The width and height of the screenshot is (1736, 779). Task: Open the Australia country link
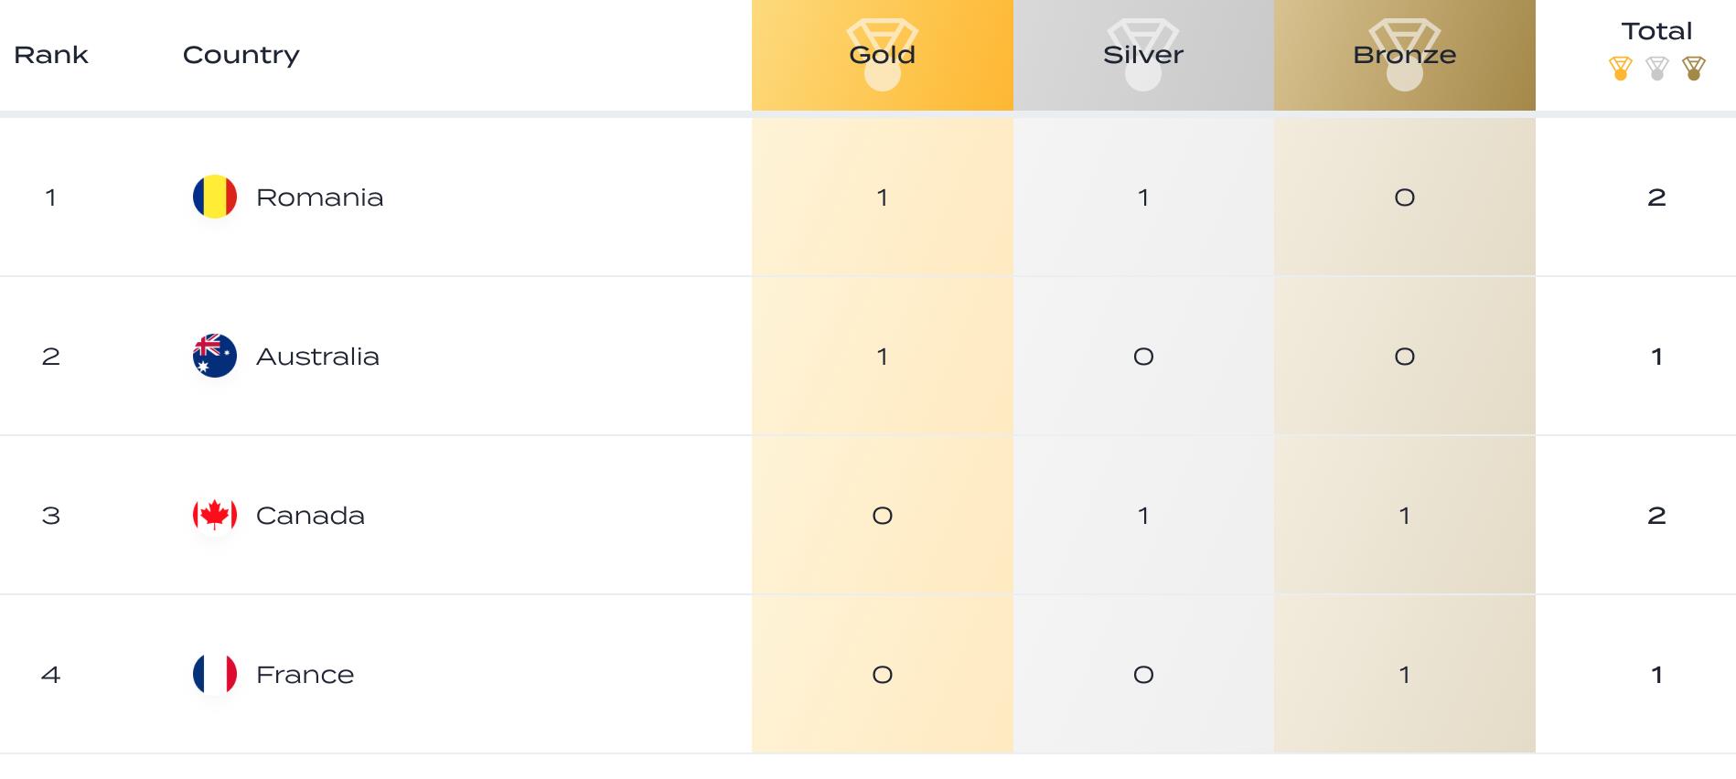tap(317, 357)
